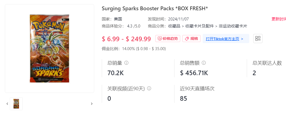
Task: Click the tag icon in 规格
Action: [x=187, y=39]
